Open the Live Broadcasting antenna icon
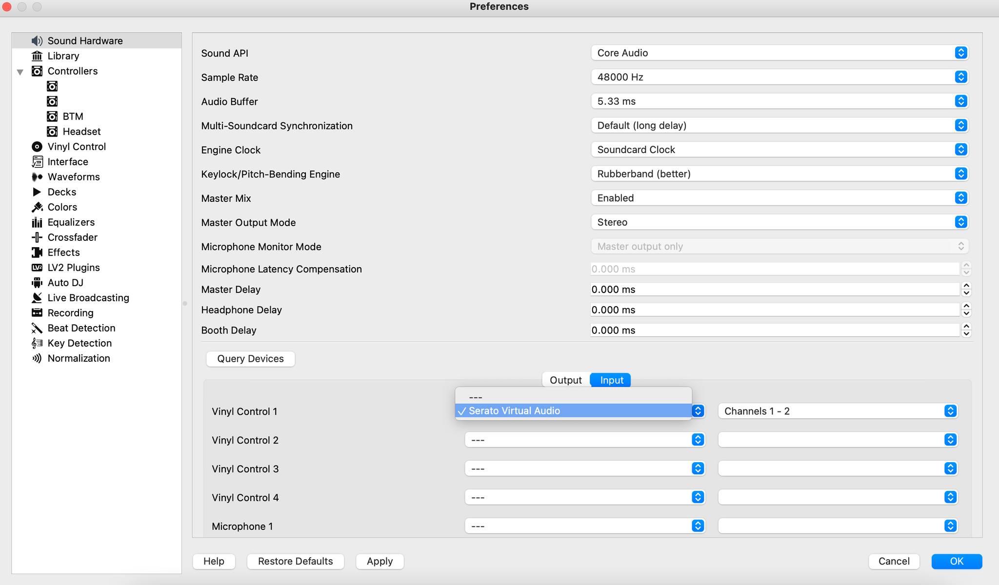Screen dimensions: 999x585 (x=37, y=298)
